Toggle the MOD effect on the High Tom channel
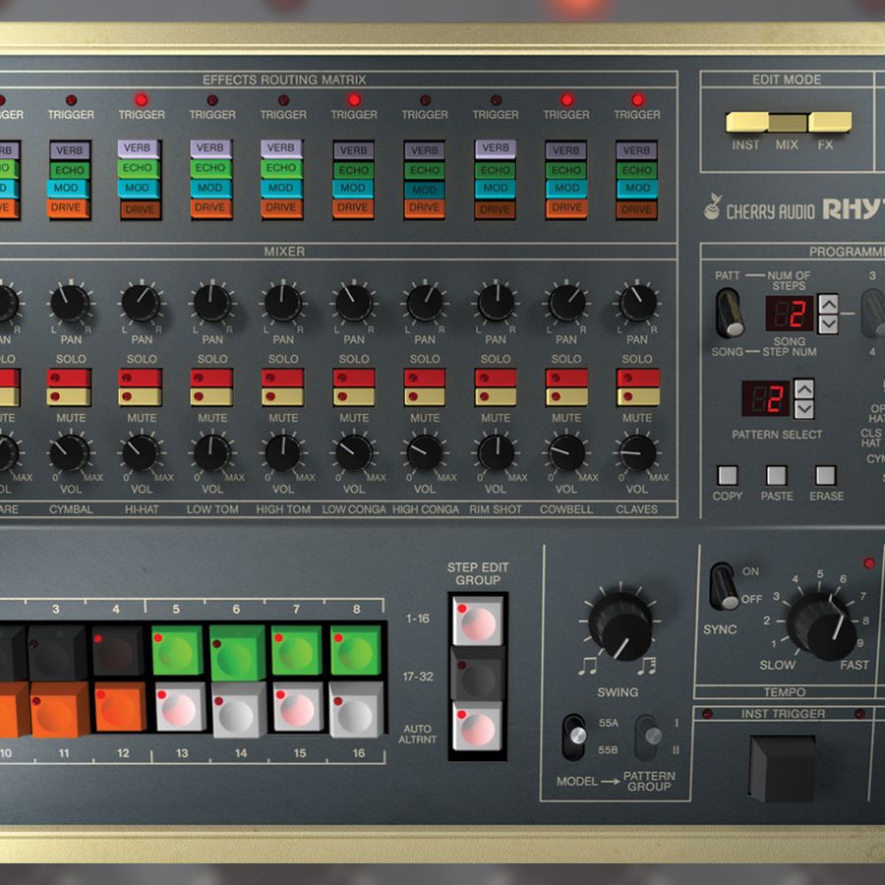The width and height of the screenshot is (885, 885). coord(282,188)
